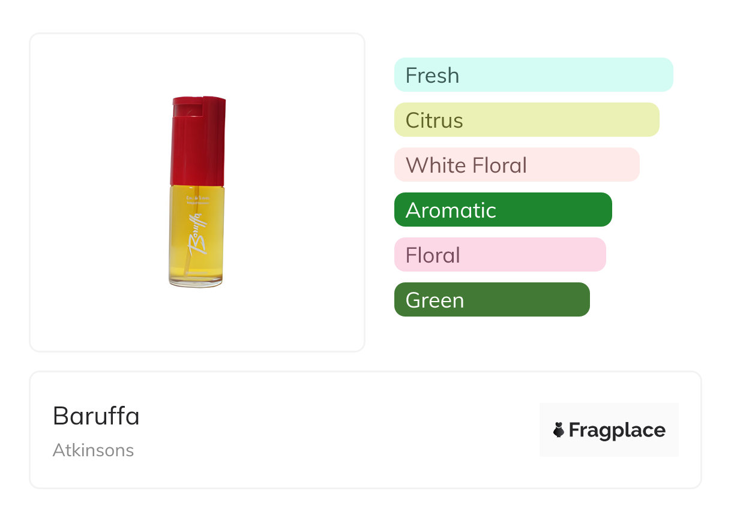Select the dark green Aromatic accord bar
731x518 pixels.
[x=503, y=210]
